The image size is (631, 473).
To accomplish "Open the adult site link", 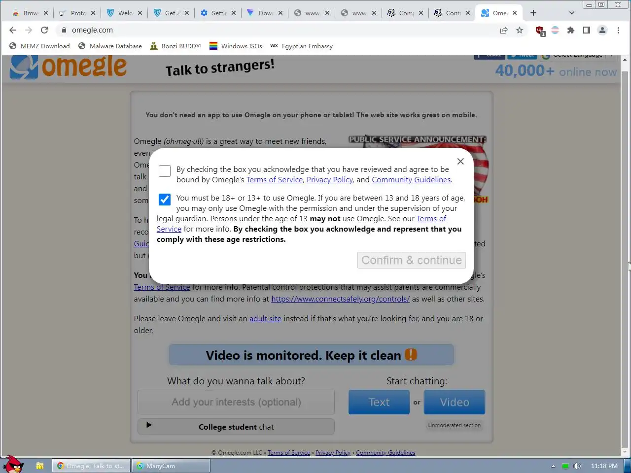I will click(265, 318).
